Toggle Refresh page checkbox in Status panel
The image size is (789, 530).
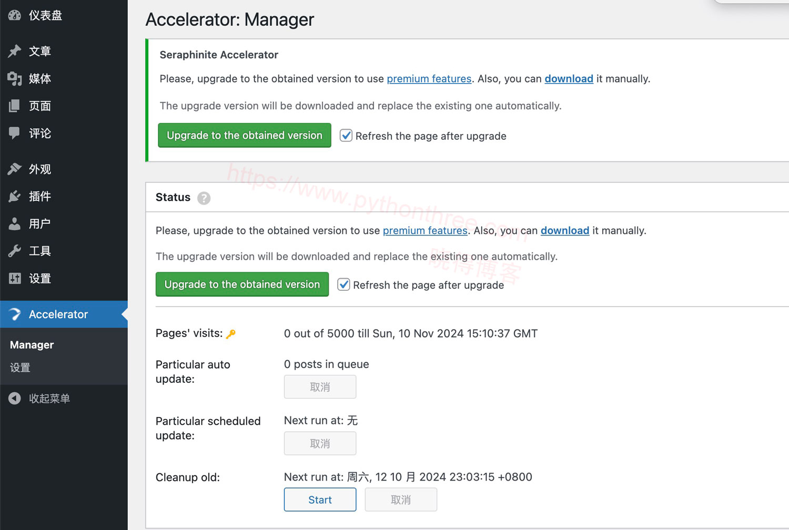(x=343, y=284)
